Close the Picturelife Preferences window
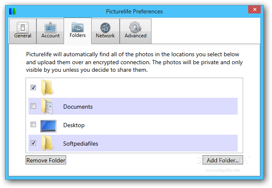This screenshot has width=272, height=188. [254, 9]
